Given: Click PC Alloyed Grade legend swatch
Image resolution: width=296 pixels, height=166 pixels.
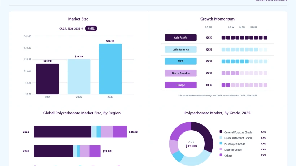Looking at the screenshot, I should (x=221, y=143).
